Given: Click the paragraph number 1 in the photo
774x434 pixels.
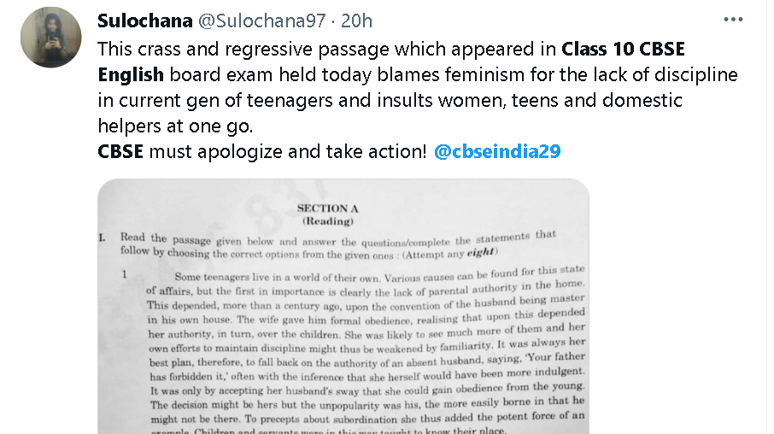Looking at the screenshot, I should (125, 275).
